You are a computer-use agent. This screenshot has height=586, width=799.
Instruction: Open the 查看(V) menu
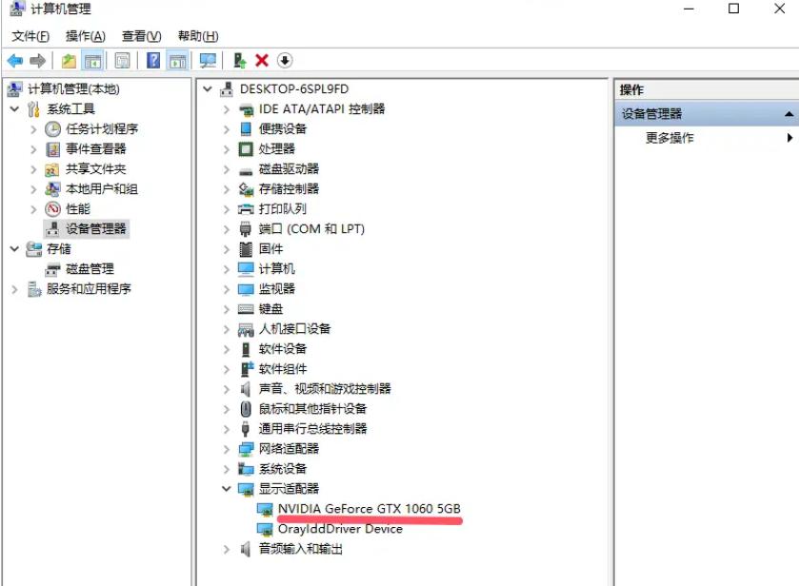142,37
